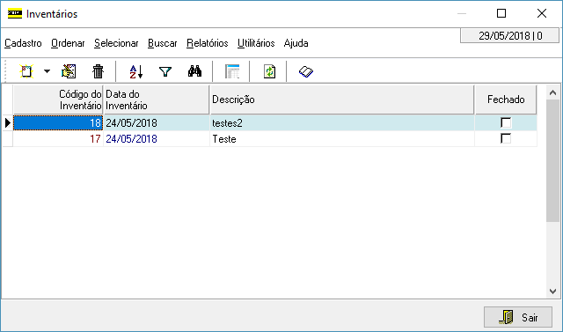Screen dimensions: 563x332
Task: Click the Descrição column header
Action: point(342,100)
